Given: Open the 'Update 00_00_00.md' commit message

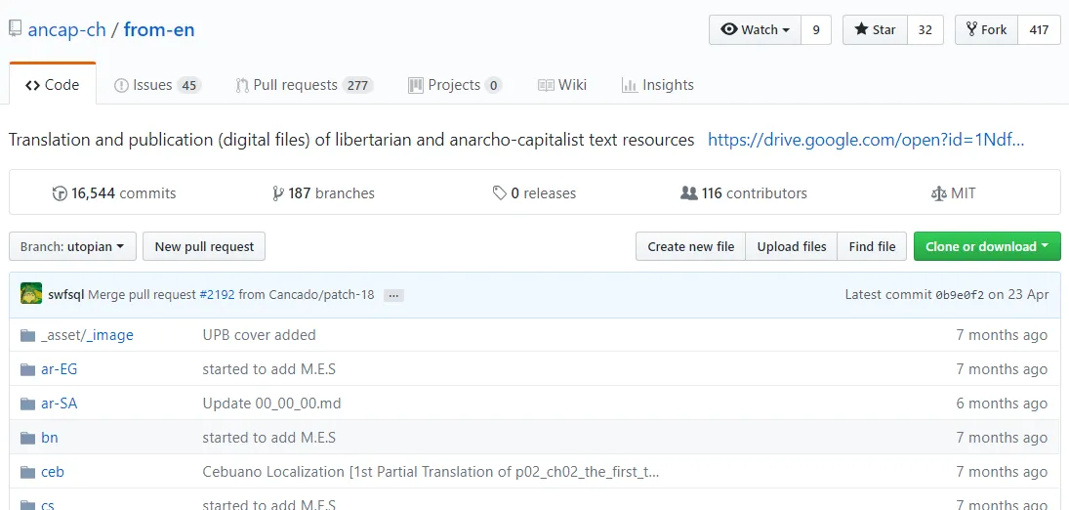Looking at the screenshot, I should click(272, 403).
